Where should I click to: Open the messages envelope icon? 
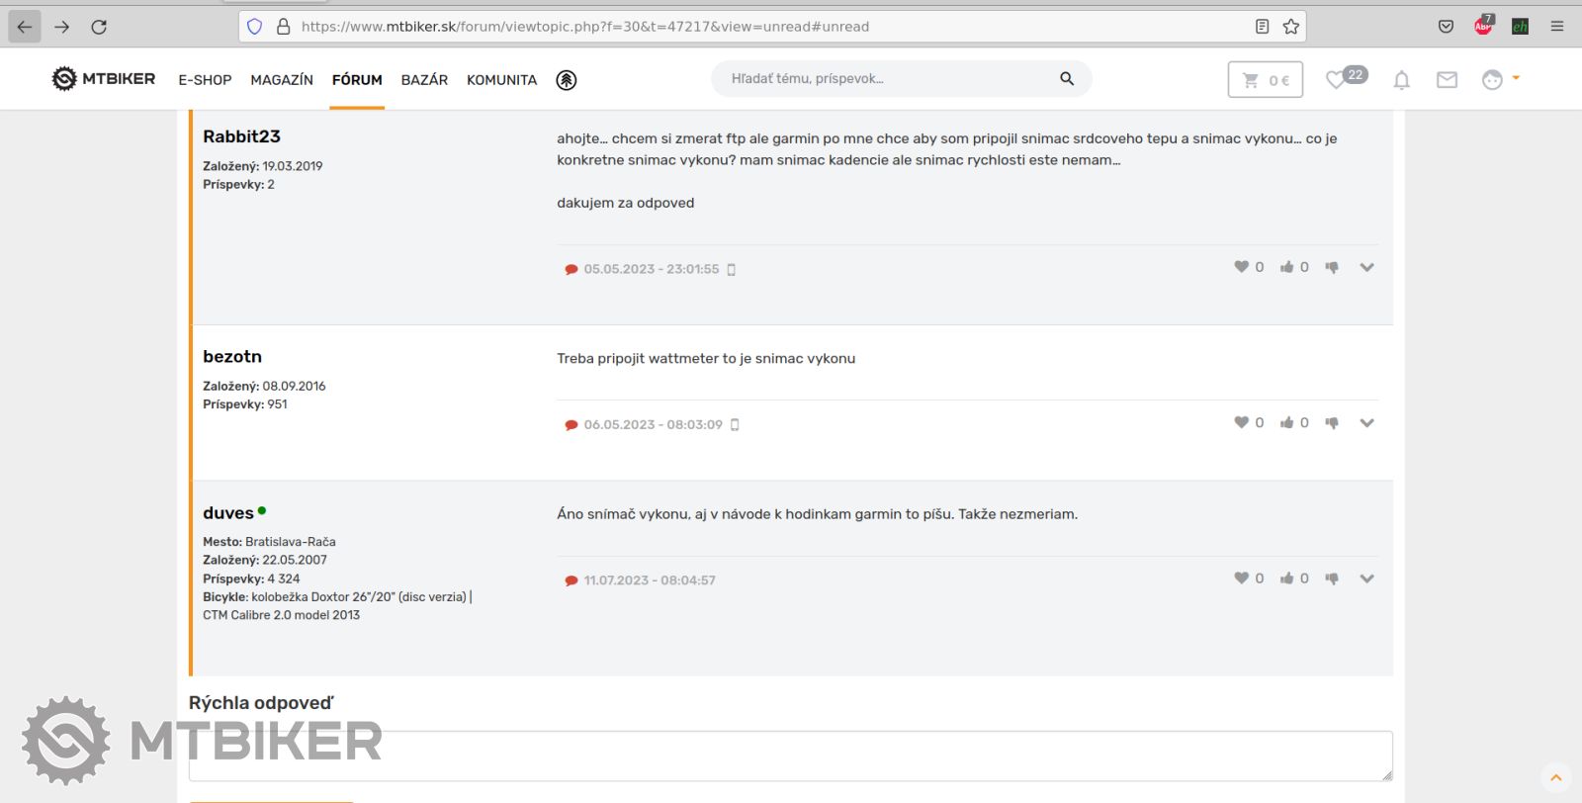[x=1447, y=80]
